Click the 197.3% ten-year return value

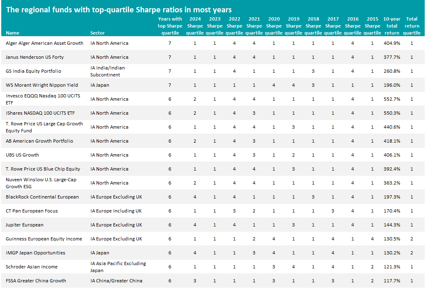[392, 197]
